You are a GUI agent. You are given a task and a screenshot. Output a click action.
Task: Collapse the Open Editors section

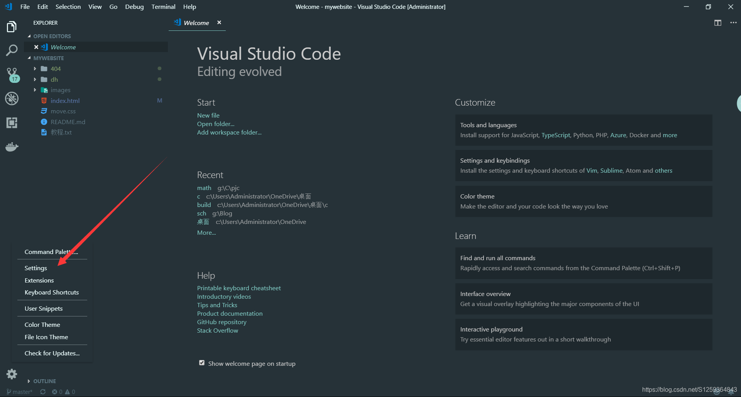29,36
